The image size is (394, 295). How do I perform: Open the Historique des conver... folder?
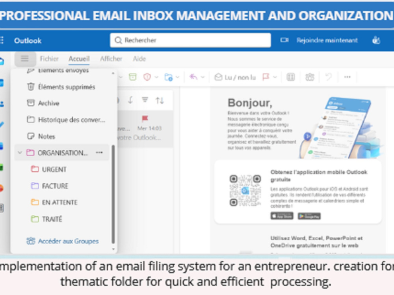(x=63, y=120)
